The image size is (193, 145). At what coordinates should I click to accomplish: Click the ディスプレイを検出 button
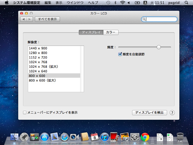pos(149,113)
